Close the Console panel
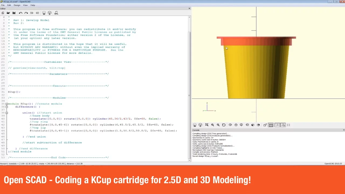Image resolution: width=345 pixels, height=194 pixels. point(344,130)
